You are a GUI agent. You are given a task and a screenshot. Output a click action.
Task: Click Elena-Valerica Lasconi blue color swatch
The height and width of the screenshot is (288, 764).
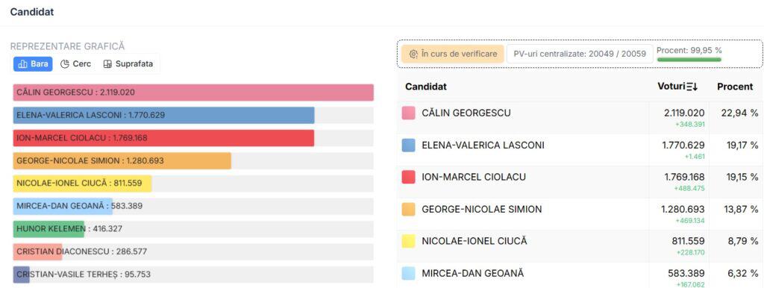408,145
